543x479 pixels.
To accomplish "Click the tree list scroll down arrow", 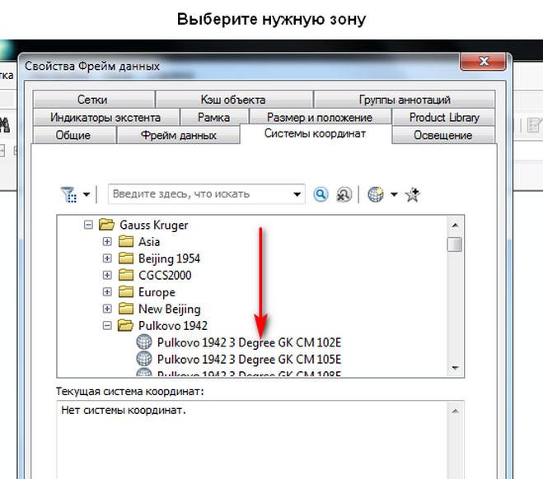I will tap(455, 368).
